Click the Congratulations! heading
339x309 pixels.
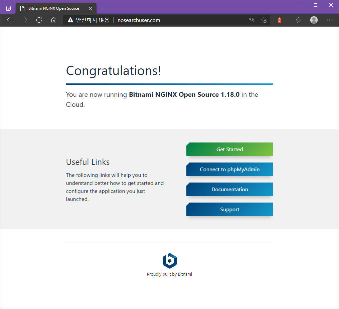point(114,71)
